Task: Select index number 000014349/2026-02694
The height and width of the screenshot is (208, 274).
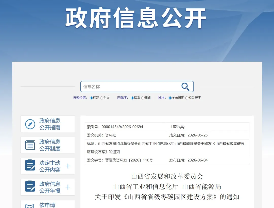Action: click(122, 127)
